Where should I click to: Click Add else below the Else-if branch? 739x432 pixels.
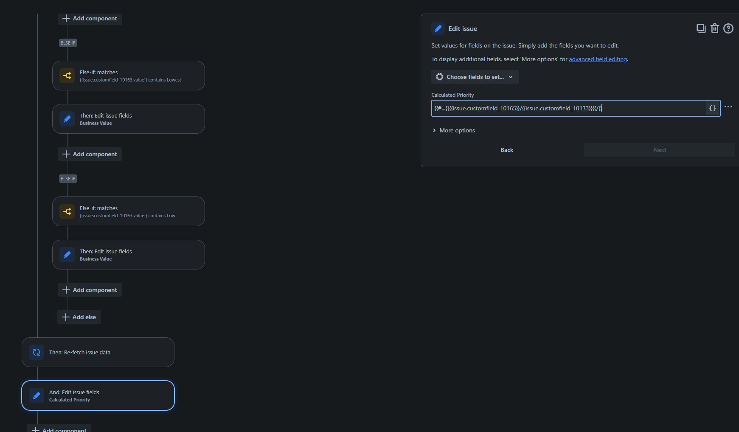coord(79,317)
